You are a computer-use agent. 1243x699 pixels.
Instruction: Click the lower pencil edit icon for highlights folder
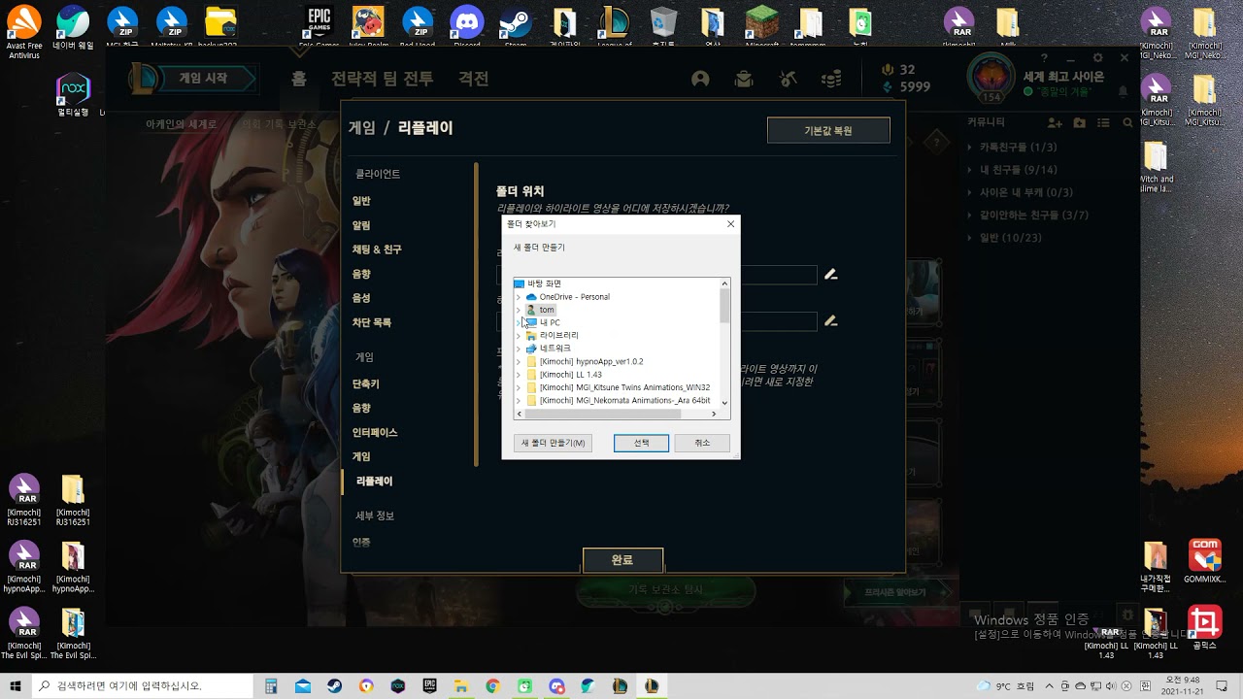[830, 320]
